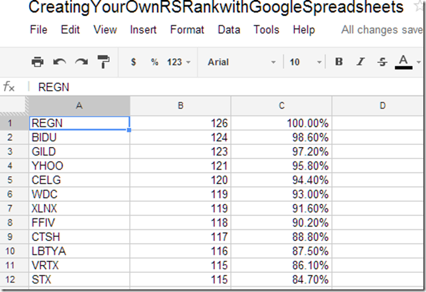This screenshot has height=292, width=426.
Task: Open the Edit menu
Action: pyautogui.click(x=70, y=29)
